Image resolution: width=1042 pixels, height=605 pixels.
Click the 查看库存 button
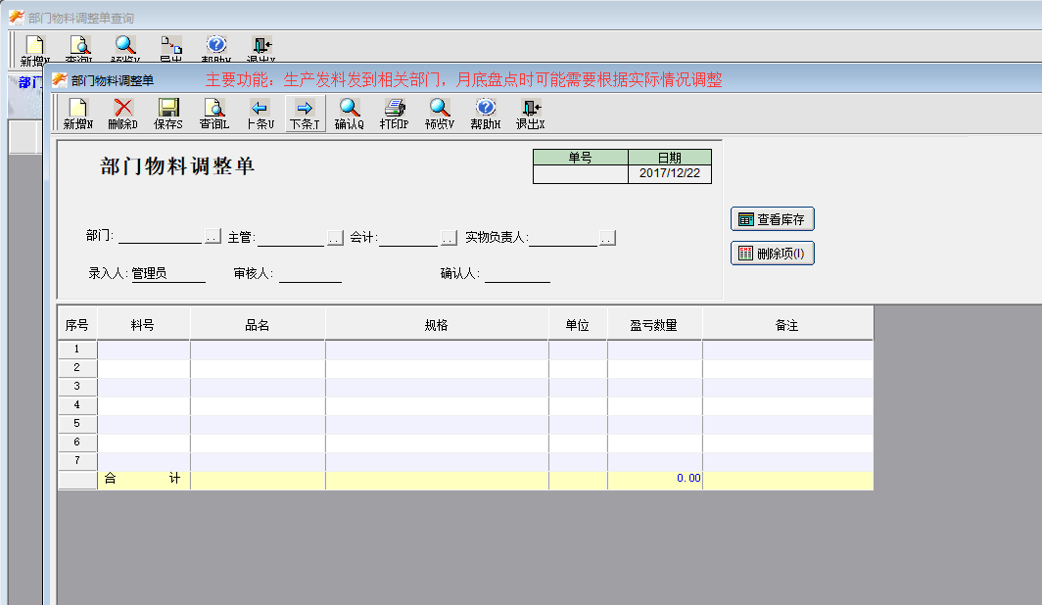pos(773,219)
